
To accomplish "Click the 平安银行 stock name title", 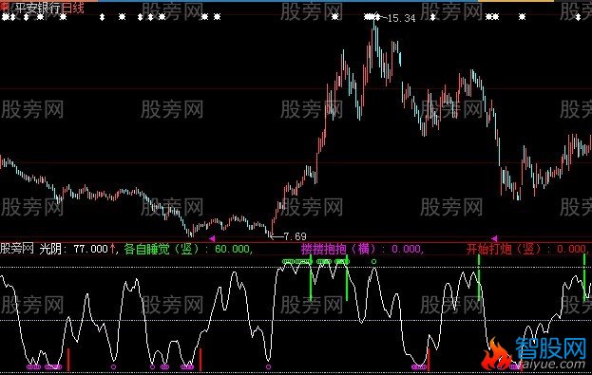I will (x=37, y=8).
